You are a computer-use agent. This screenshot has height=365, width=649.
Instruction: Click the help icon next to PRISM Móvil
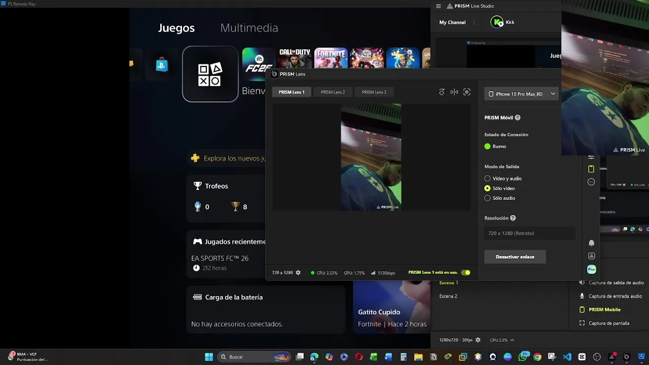[518, 118]
